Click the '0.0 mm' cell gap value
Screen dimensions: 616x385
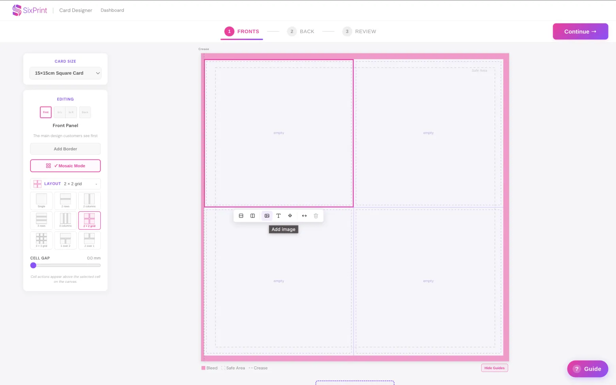pyautogui.click(x=94, y=258)
